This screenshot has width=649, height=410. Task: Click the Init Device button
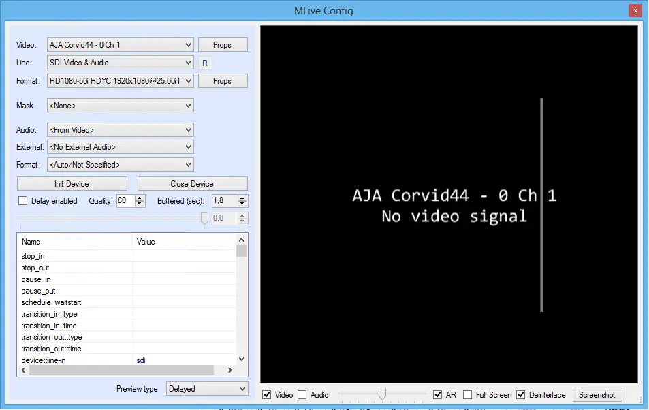point(72,184)
